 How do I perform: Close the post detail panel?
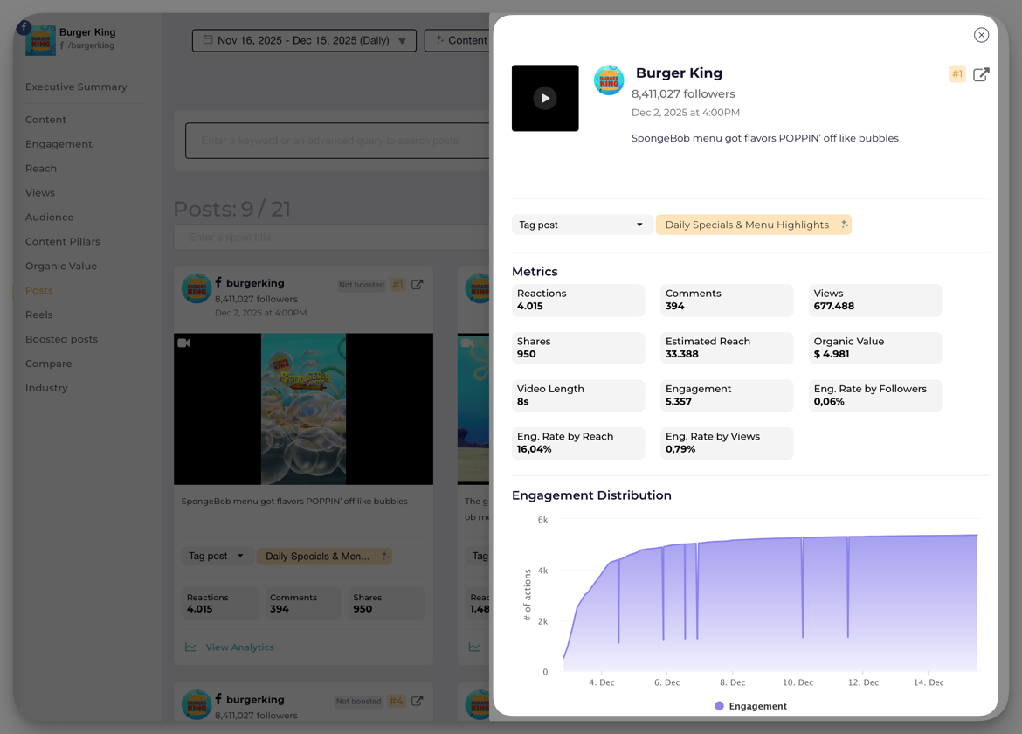[x=981, y=35]
